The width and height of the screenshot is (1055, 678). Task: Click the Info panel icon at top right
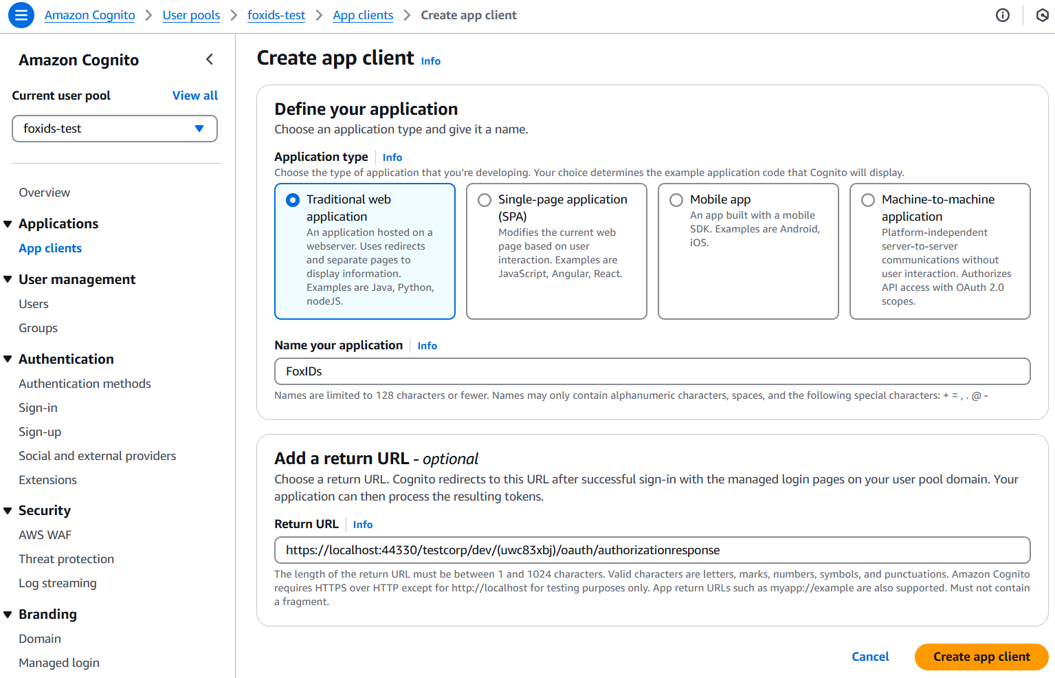[x=1003, y=14]
